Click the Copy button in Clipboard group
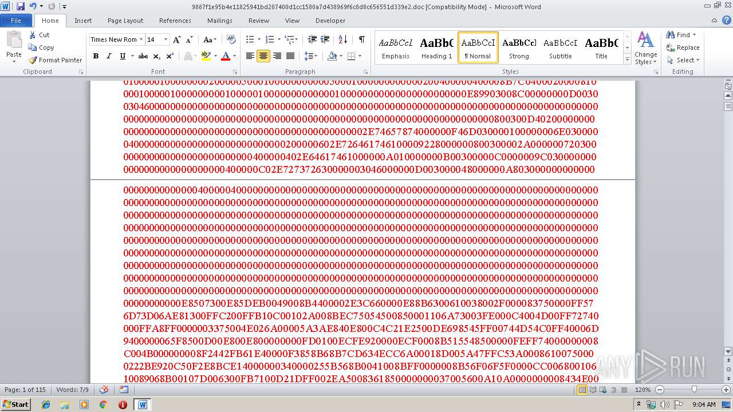 click(41, 47)
